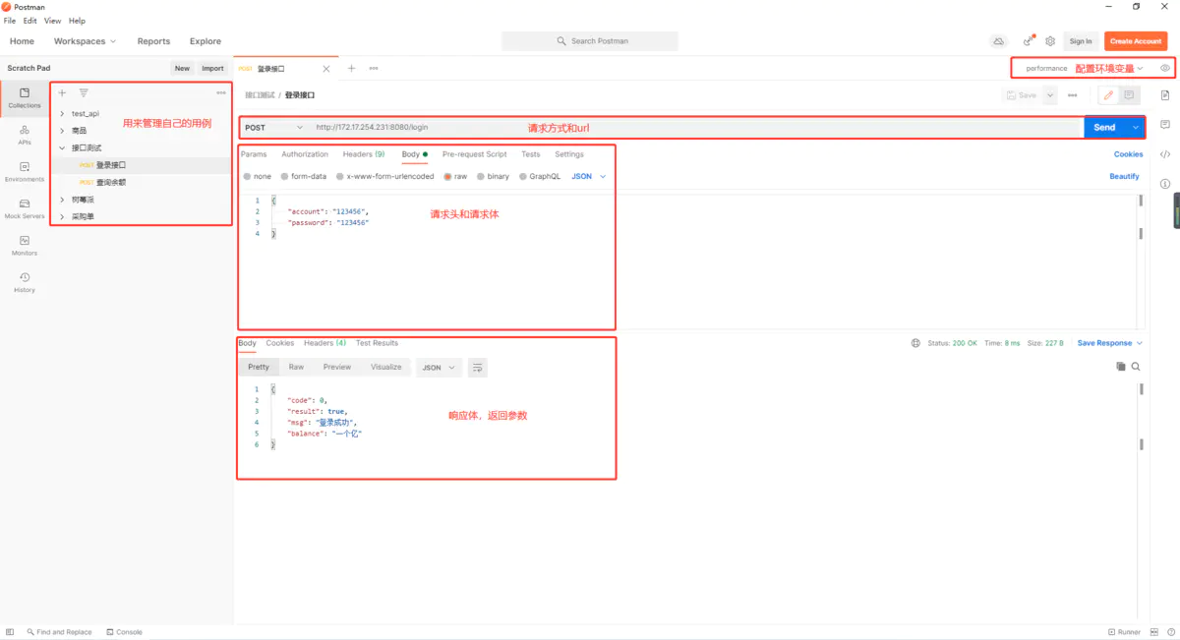Open the Test Results response tab
The height and width of the screenshot is (640, 1180).
[377, 343]
